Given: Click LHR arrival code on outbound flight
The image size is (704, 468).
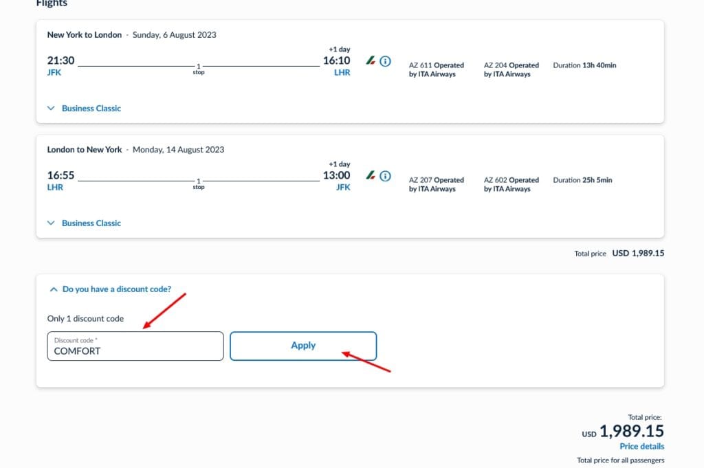Looking at the screenshot, I should tap(342, 72).
